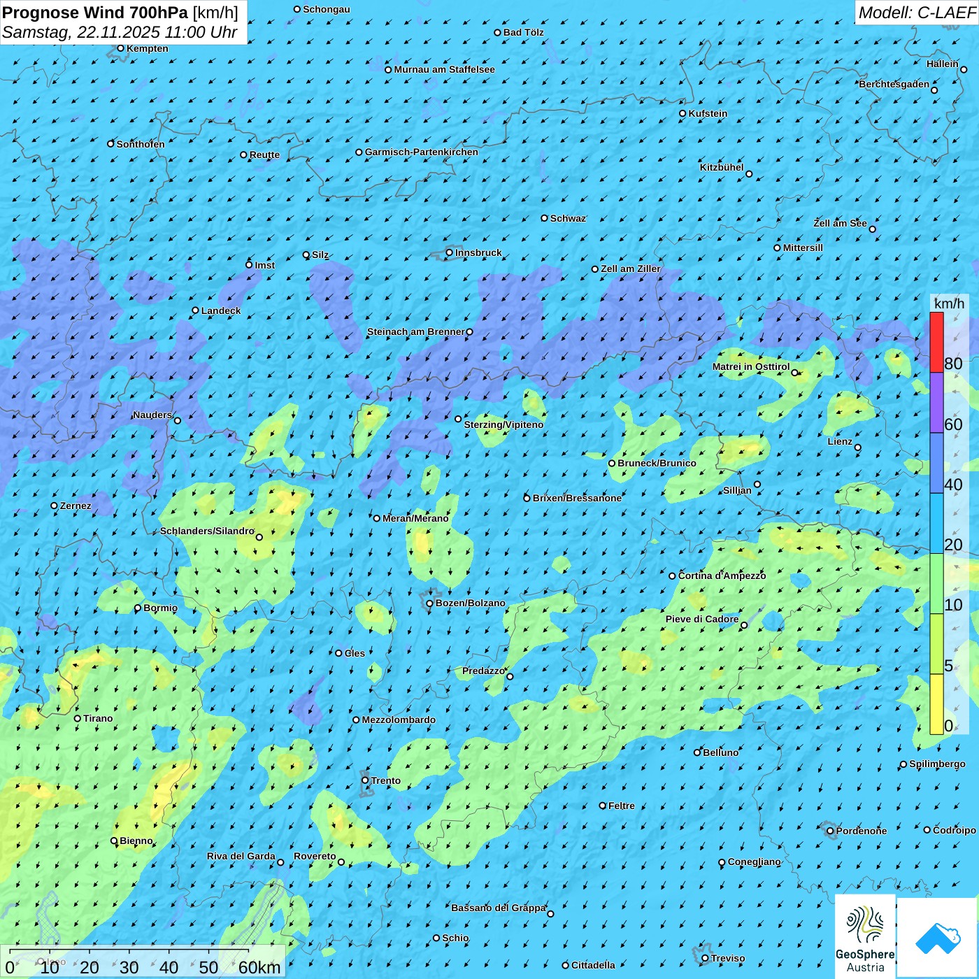Click the 'Murnau am Staffelsee' label
This screenshot has height=979, width=979.
tap(444, 69)
